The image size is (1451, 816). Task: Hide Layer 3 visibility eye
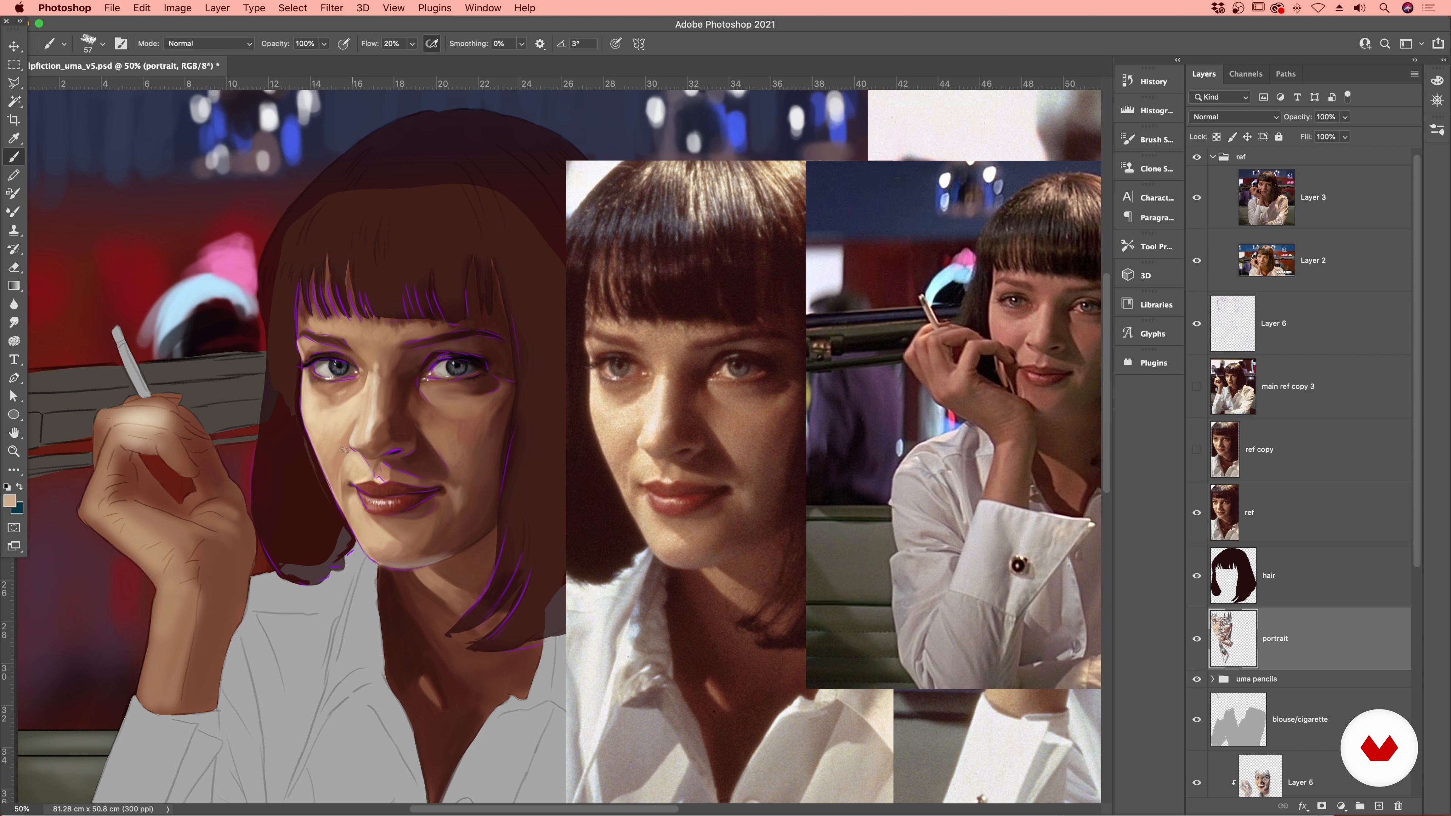[x=1197, y=197]
